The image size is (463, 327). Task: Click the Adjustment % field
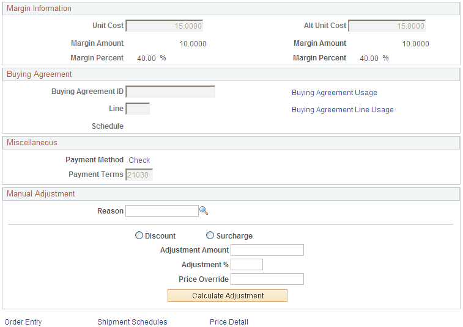(x=247, y=265)
